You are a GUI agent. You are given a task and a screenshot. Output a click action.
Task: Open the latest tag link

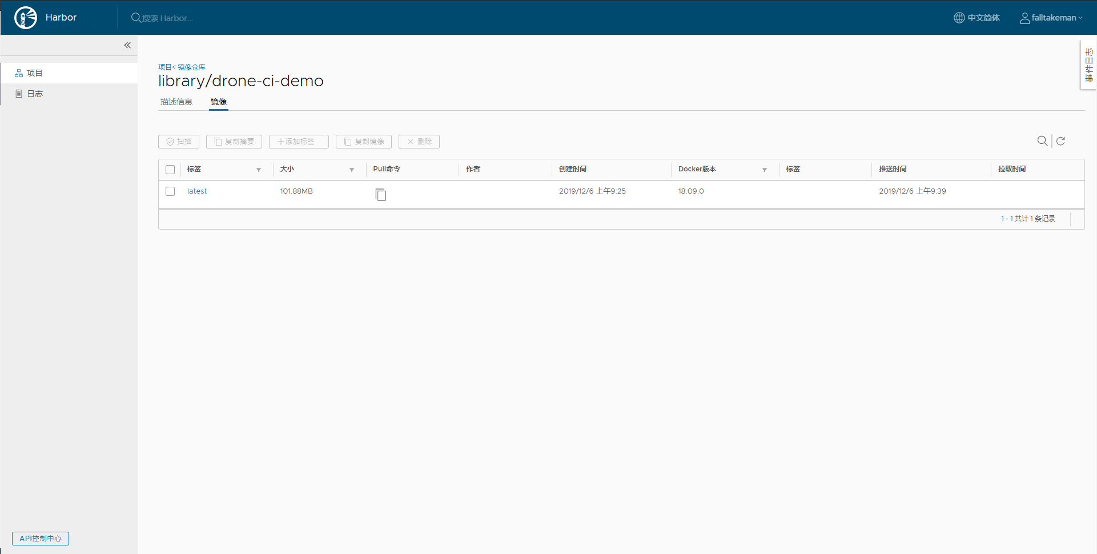pyautogui.click(x=197, y=191)
